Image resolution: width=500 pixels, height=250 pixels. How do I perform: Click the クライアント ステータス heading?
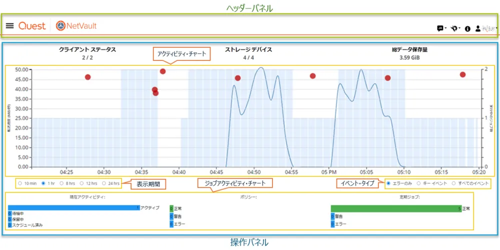87,49
